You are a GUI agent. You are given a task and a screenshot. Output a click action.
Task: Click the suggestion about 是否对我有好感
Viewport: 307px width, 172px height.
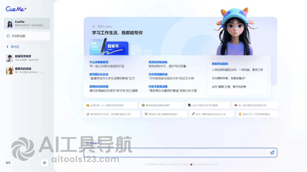click(x=111, y=105)
